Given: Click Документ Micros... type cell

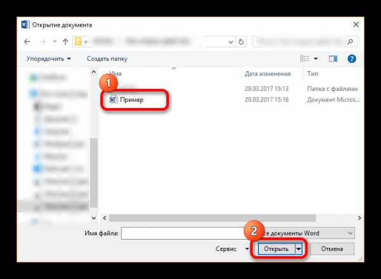Looking at the screenshot, I should coord(333,100).
